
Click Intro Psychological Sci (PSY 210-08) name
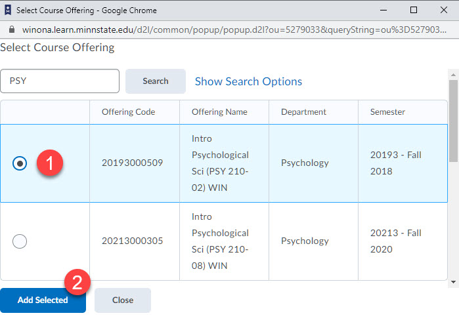pyautogui.click(x=220, y=241)
